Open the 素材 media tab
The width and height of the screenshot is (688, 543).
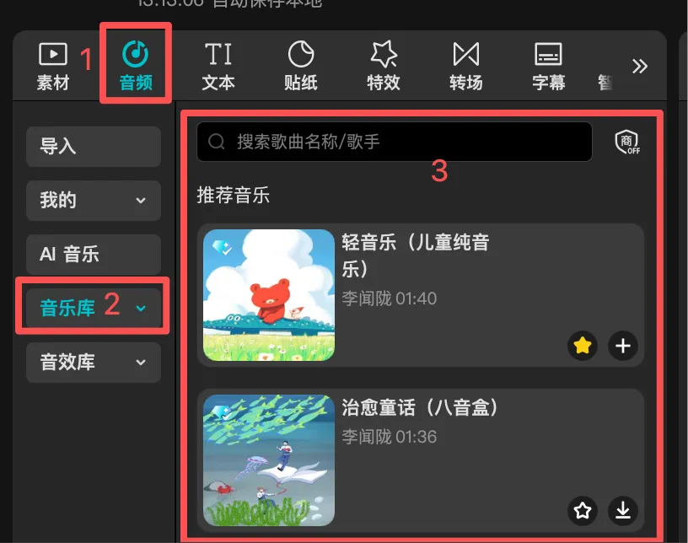coord(53,67)
